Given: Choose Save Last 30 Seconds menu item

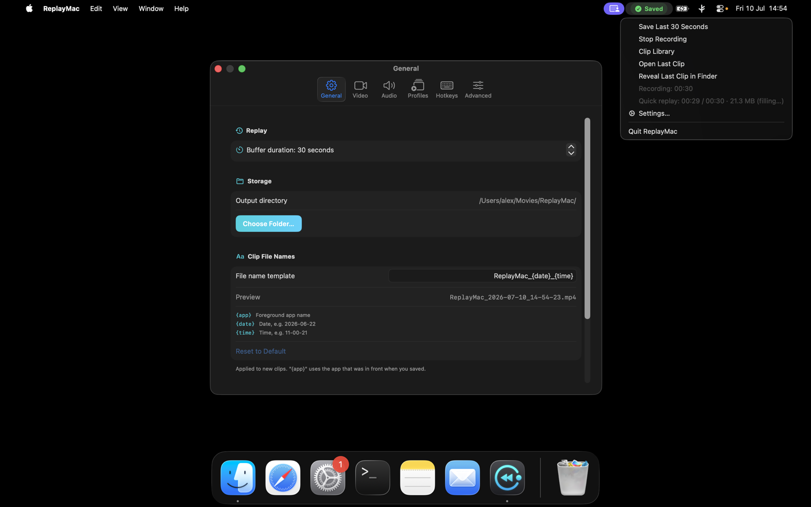Looking at the screenshot, I should [706, 27].
